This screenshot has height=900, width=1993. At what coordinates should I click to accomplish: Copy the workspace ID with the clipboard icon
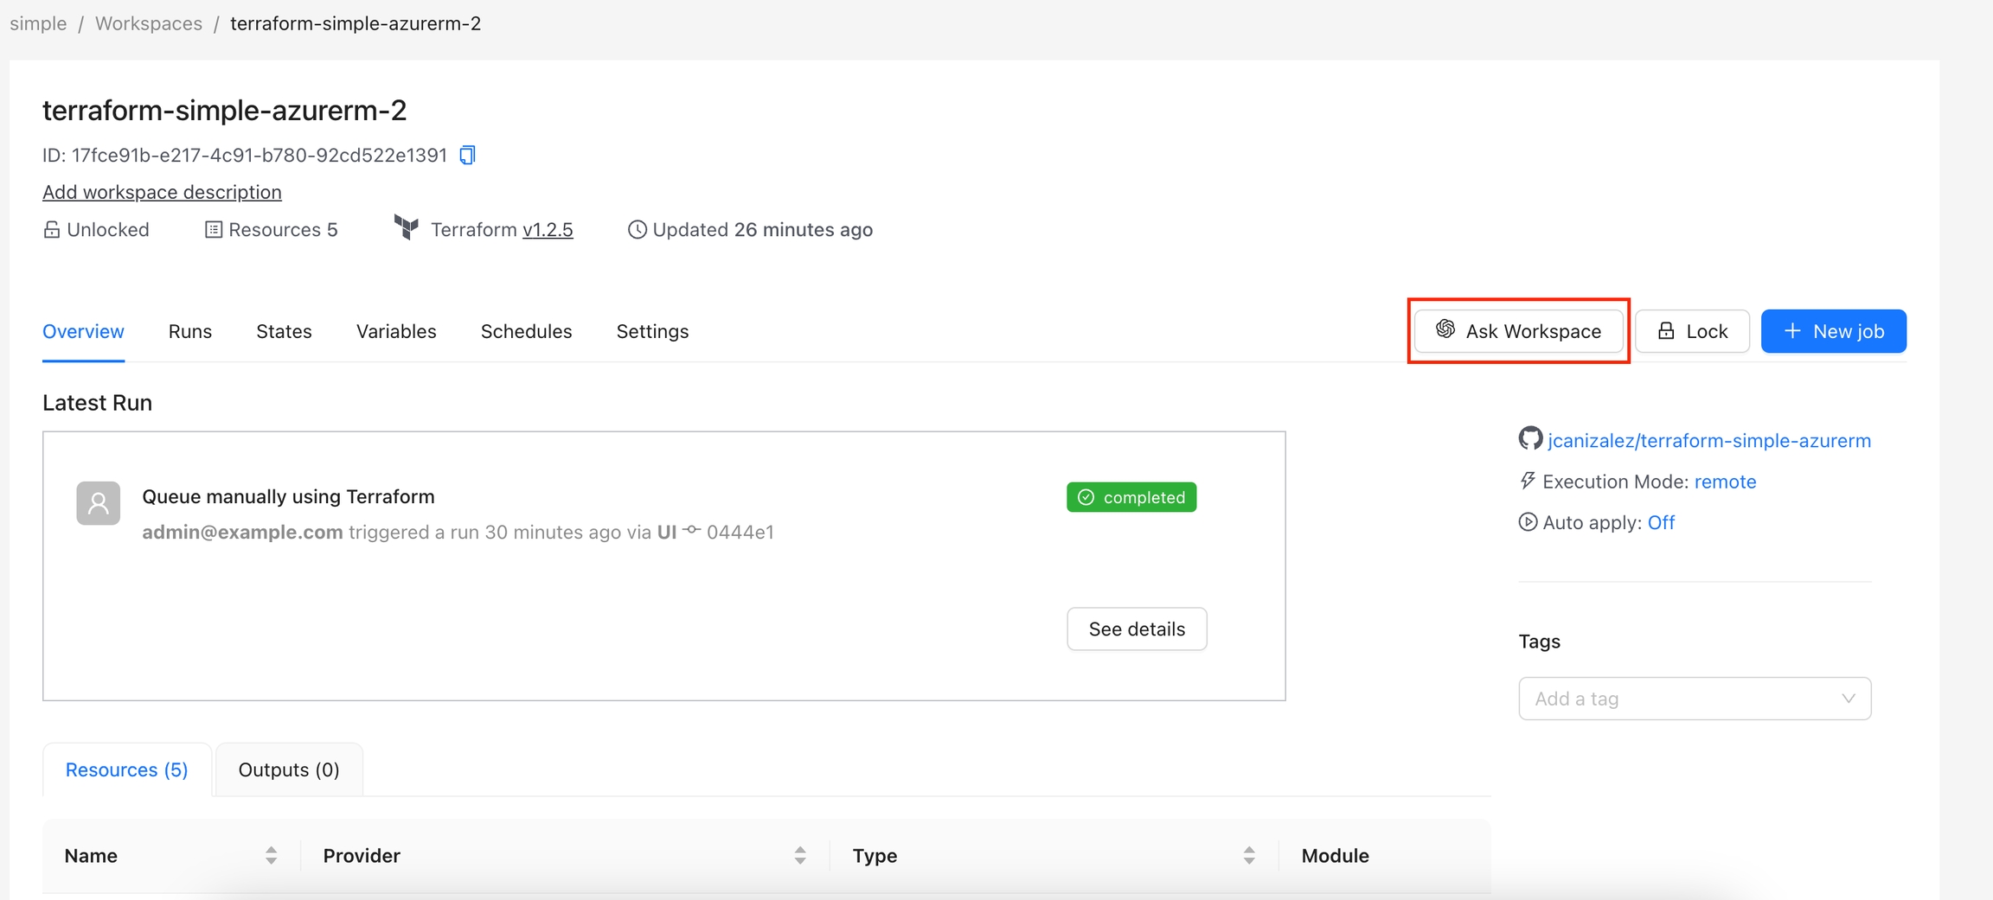[x=467, y=155]
